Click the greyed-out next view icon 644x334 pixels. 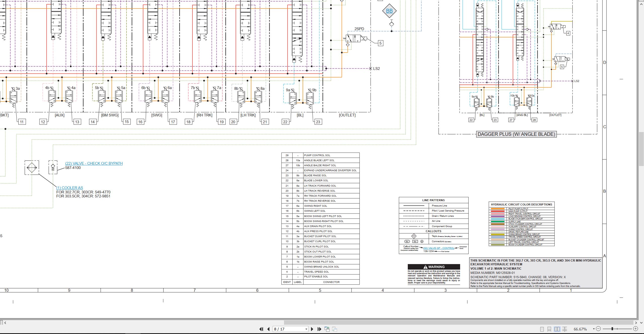pos(335,329)
